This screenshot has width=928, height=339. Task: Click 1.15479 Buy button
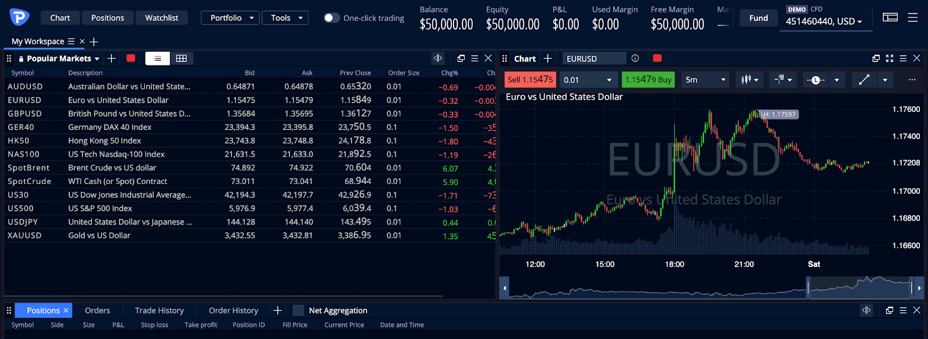pyautogui.click(x=648, y=80)
